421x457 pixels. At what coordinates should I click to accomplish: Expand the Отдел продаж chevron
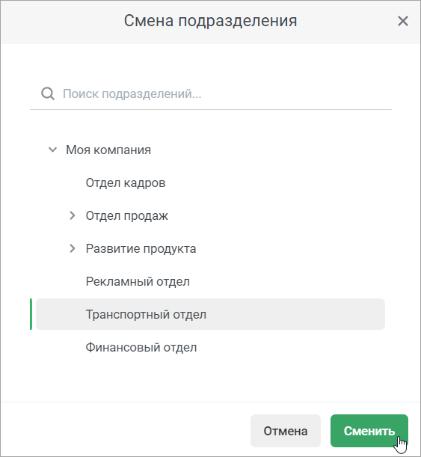pos(73,215)
